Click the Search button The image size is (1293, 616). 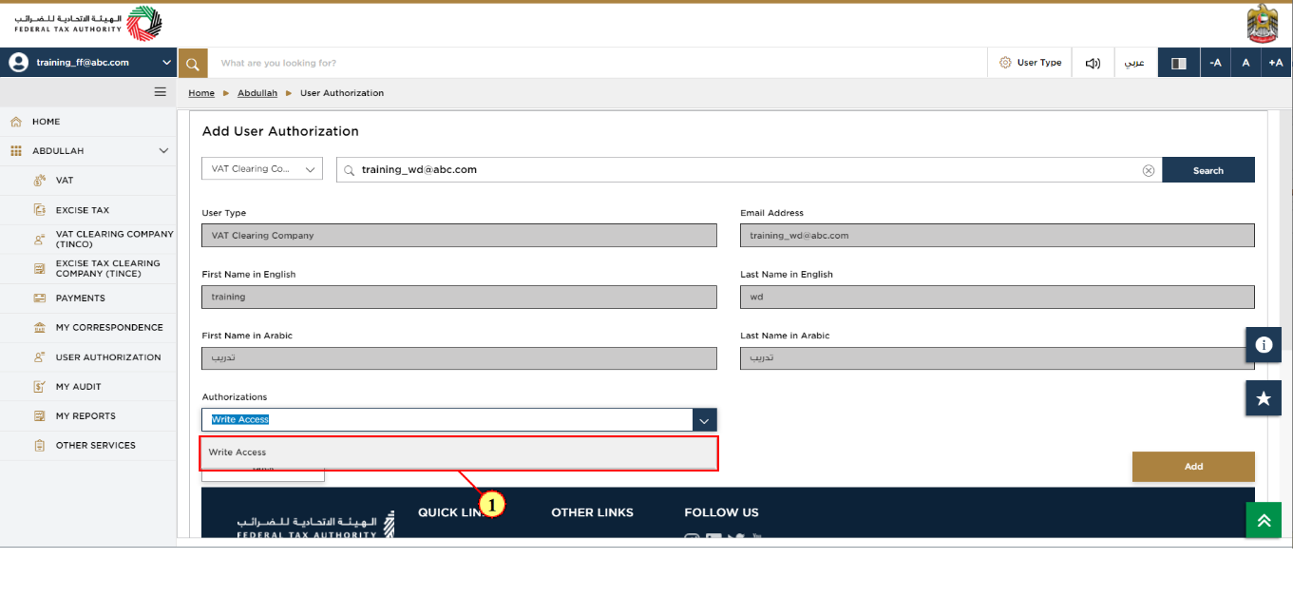tap(1208, 170)
